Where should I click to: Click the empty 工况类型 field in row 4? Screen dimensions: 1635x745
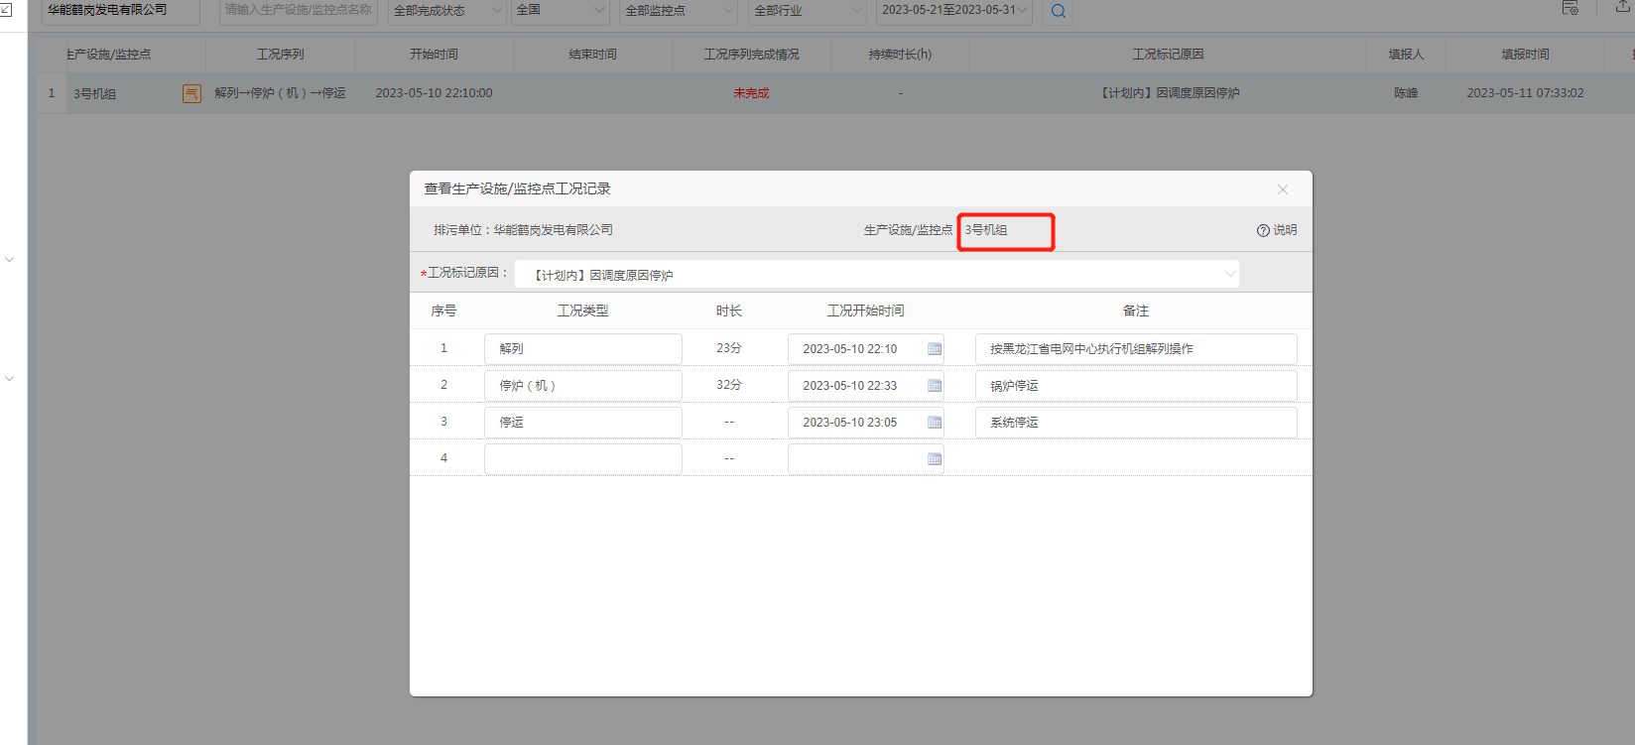coord(583,459)
